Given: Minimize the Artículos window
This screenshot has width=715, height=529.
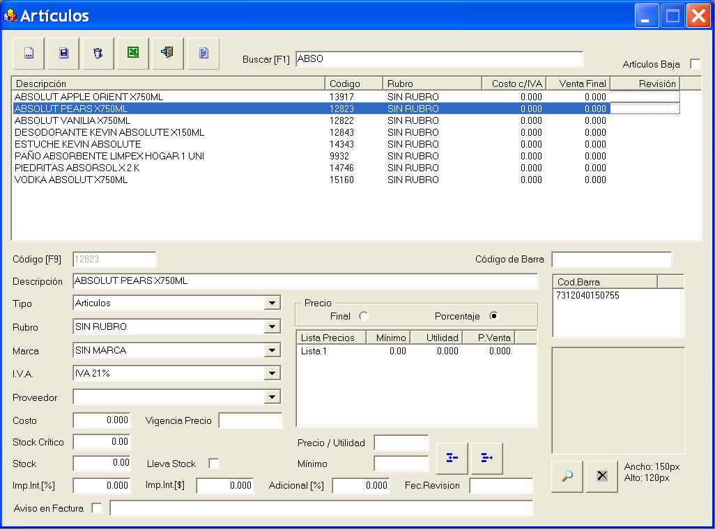Looking at the screenshot, I should click(x=647, y=17).
